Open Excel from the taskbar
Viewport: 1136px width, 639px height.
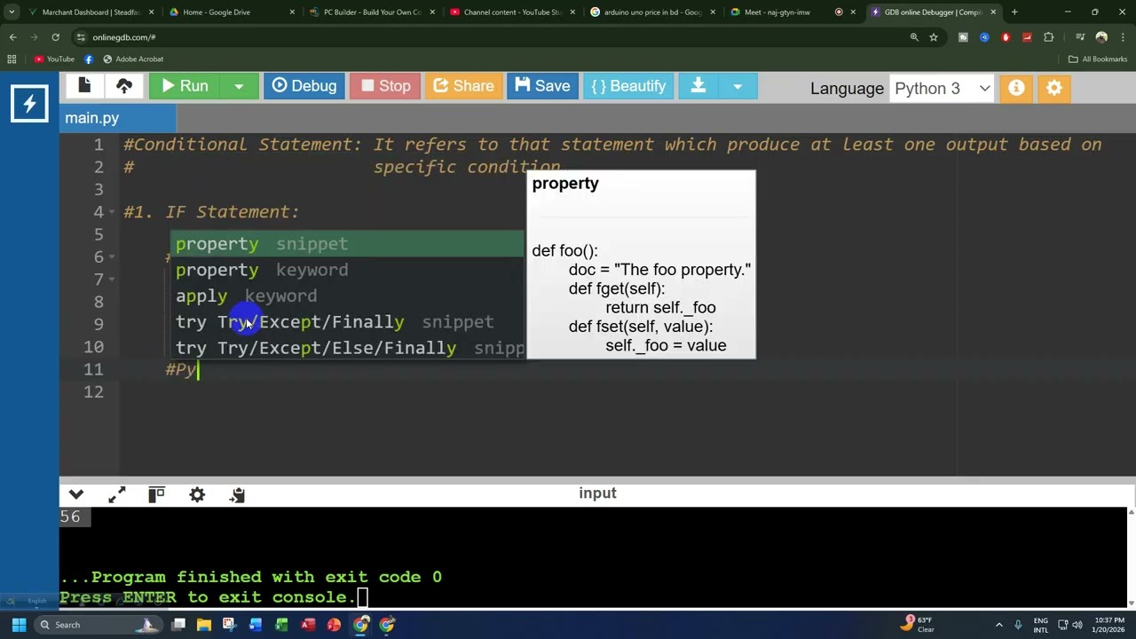[x=281, y=625]
